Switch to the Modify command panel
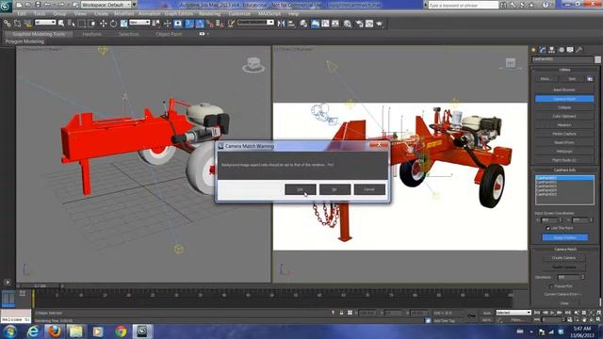 pos(543,50)
